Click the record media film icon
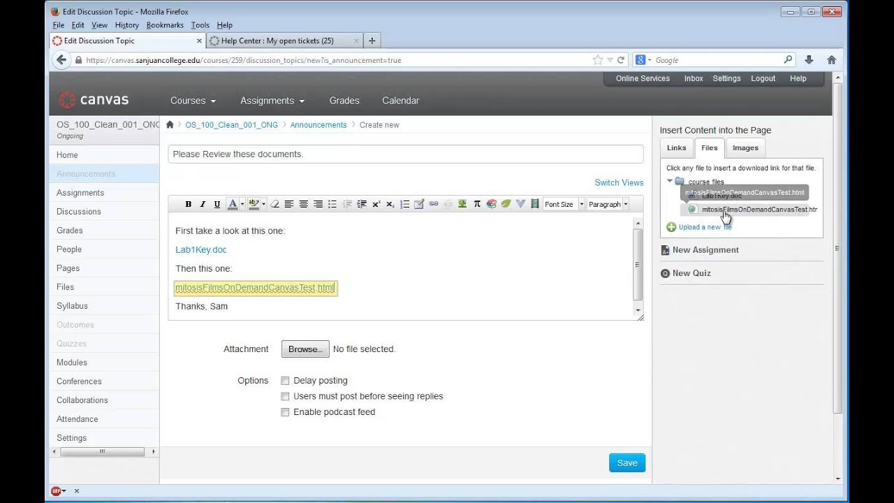The height and width of the screenshot is (503, 894). tap(535, 204)
